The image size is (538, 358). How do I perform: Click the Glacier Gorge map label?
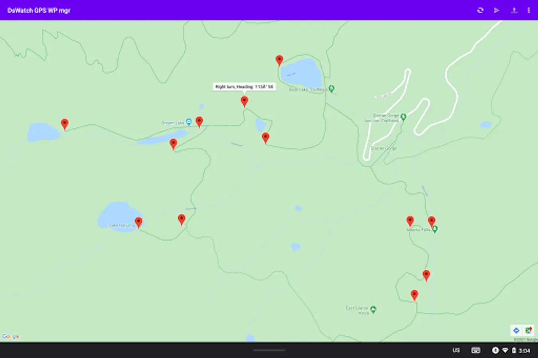[384, 148]
